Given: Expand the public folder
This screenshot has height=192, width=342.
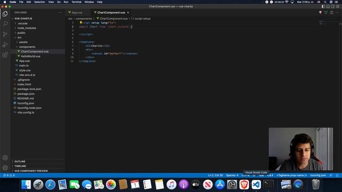Looking at the screenshot, I should [x=21, y=33].
